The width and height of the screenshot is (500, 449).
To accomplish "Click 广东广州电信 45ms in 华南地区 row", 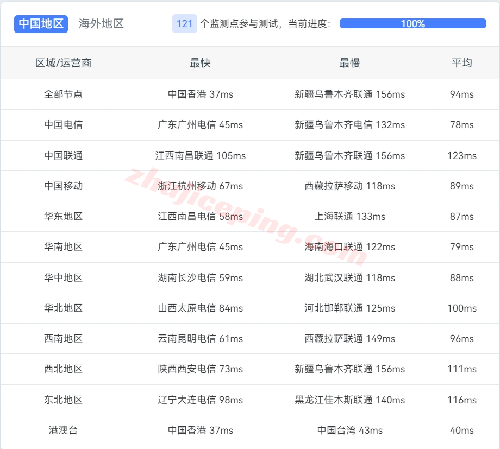I will [200, 246].
